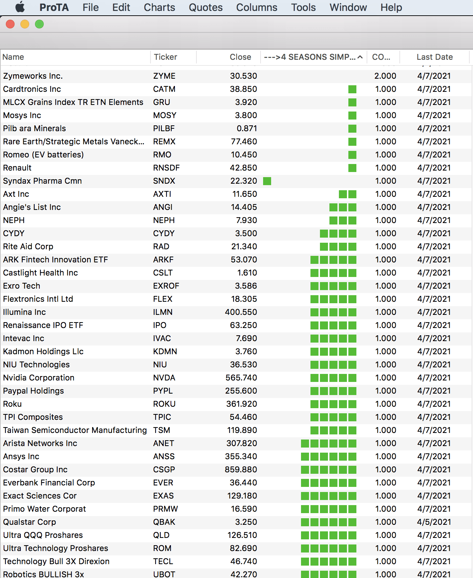Select Primo Water Corporat row
This screenshot has width=473, height=578.
(x=236, y=509)
